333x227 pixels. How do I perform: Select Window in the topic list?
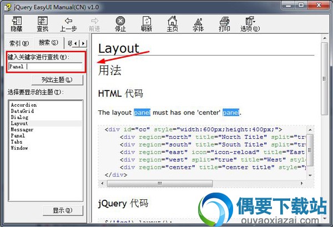(19, 148)
